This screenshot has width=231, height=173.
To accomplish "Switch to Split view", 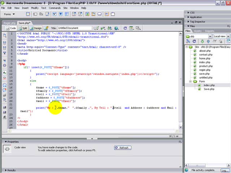I will click(x=23, y=28).
